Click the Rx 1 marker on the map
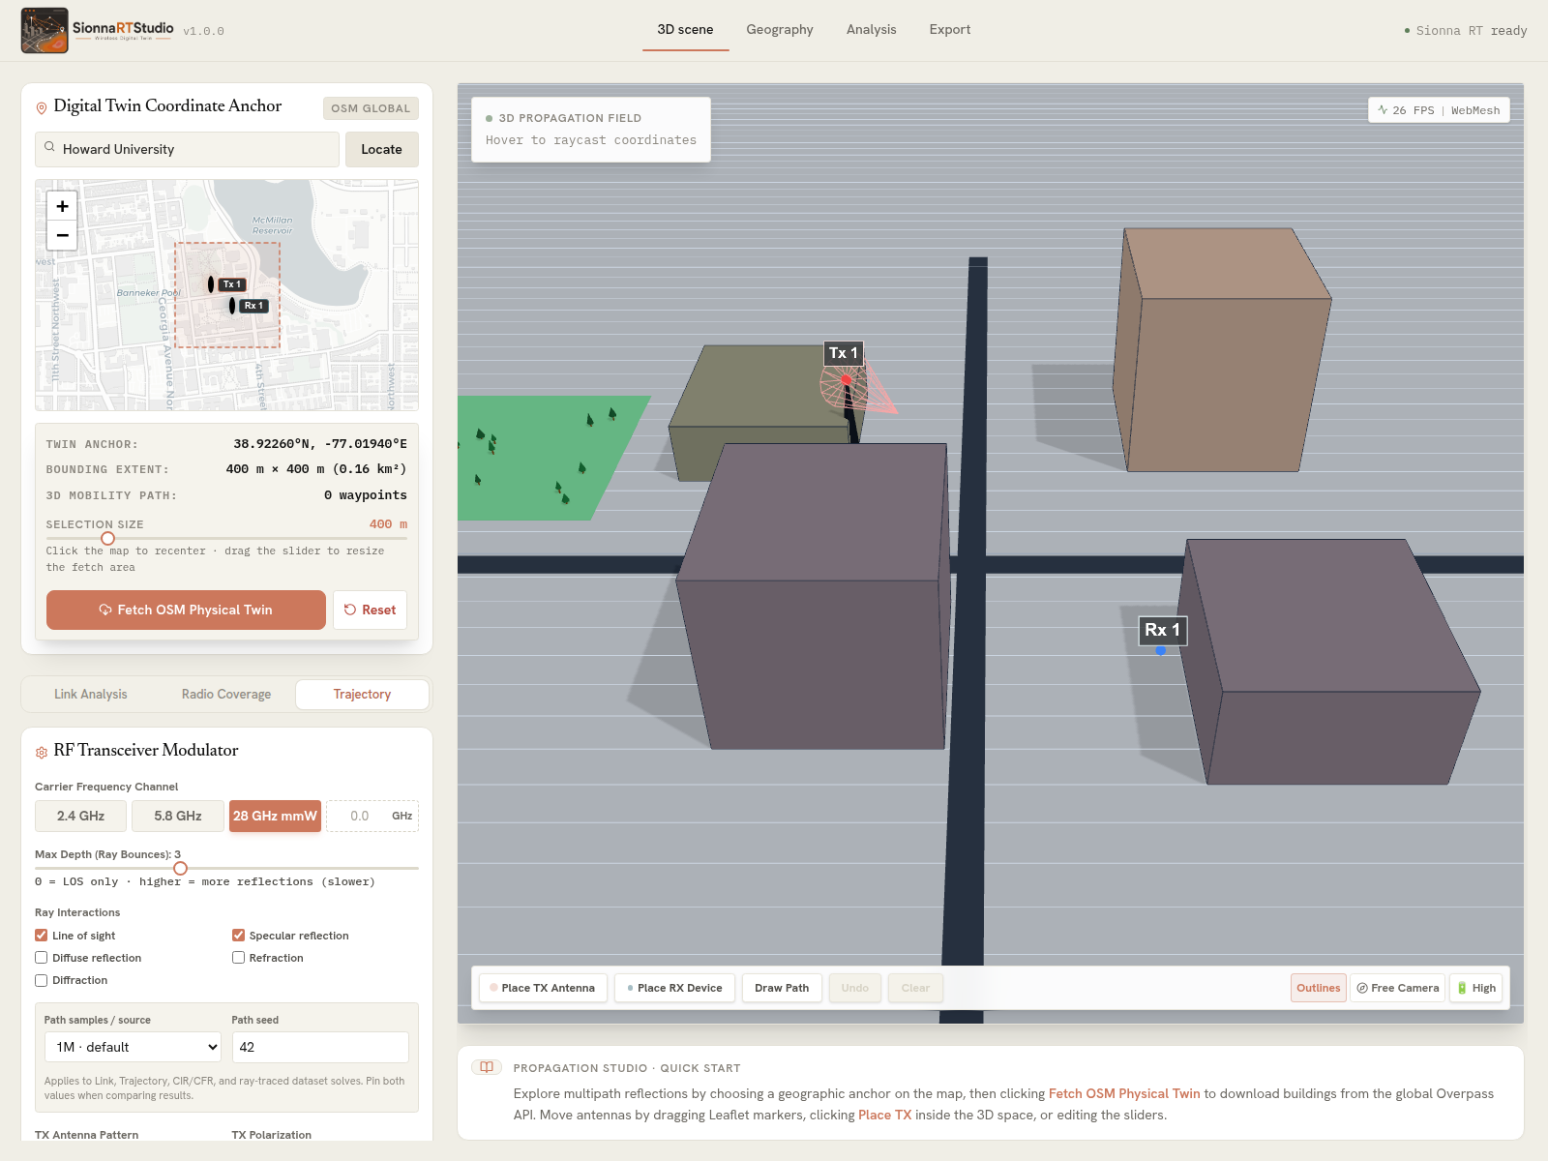 [232, 306]
